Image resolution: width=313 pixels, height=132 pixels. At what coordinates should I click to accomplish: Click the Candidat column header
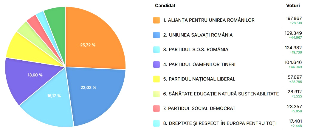[165, 6]
